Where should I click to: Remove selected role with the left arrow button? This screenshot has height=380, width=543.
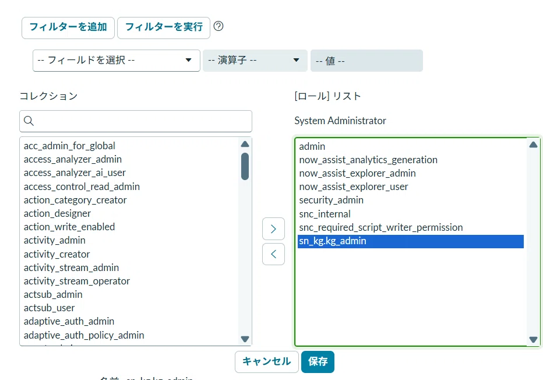click(x=273, y=254)
